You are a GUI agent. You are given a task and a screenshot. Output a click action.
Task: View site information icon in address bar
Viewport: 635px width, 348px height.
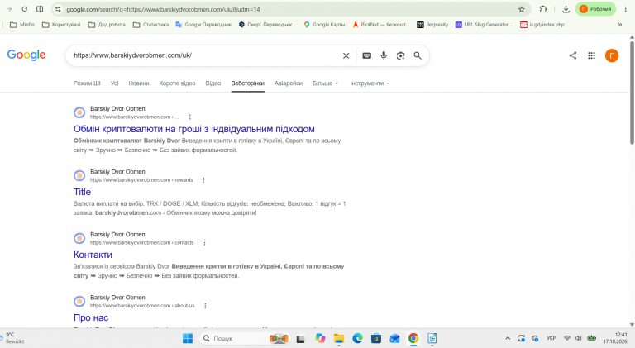click(x=58, y=9)
